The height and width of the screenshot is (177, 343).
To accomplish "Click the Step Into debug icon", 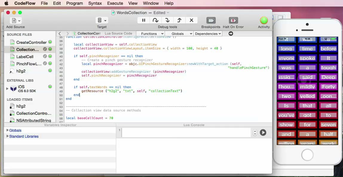I will [x=168, y=20].
